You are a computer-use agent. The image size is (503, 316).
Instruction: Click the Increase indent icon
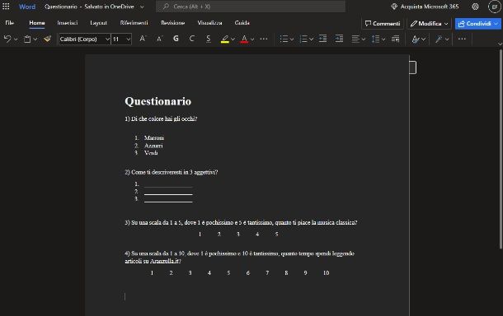[339, 39]
